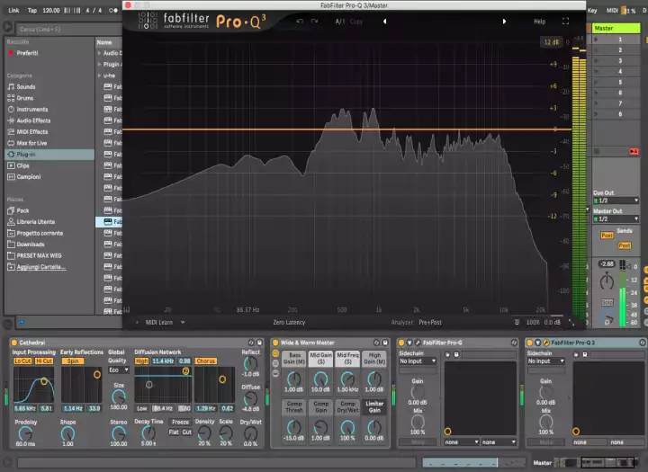The width and height of the screenshot is (648, 472).
Task: Toggle Freeze in Cathedral reverb
Action: tap(180, 422)
